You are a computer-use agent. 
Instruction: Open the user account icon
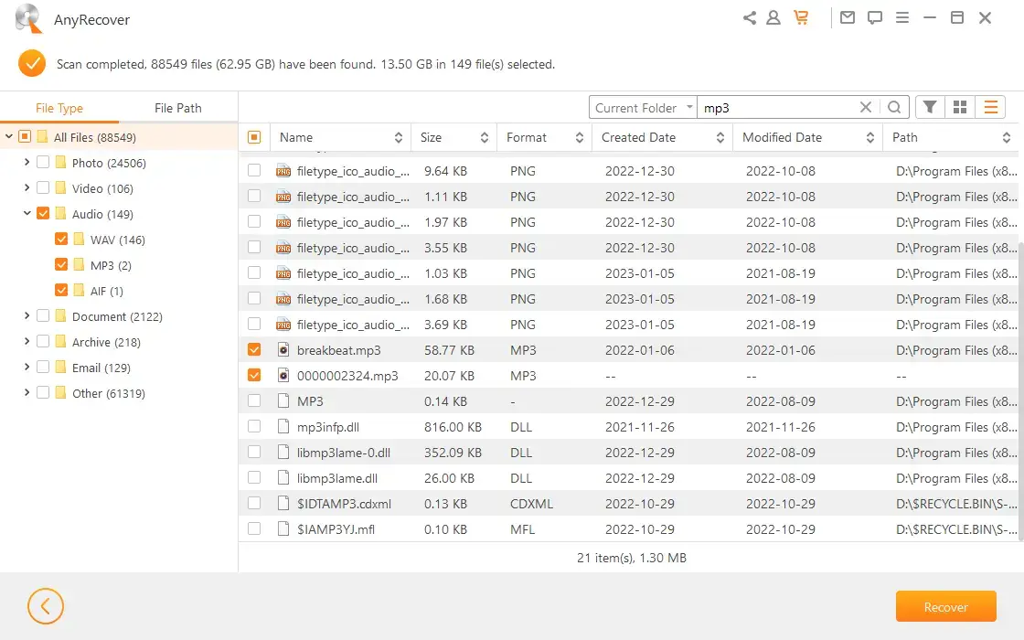(x=773, y=18)
